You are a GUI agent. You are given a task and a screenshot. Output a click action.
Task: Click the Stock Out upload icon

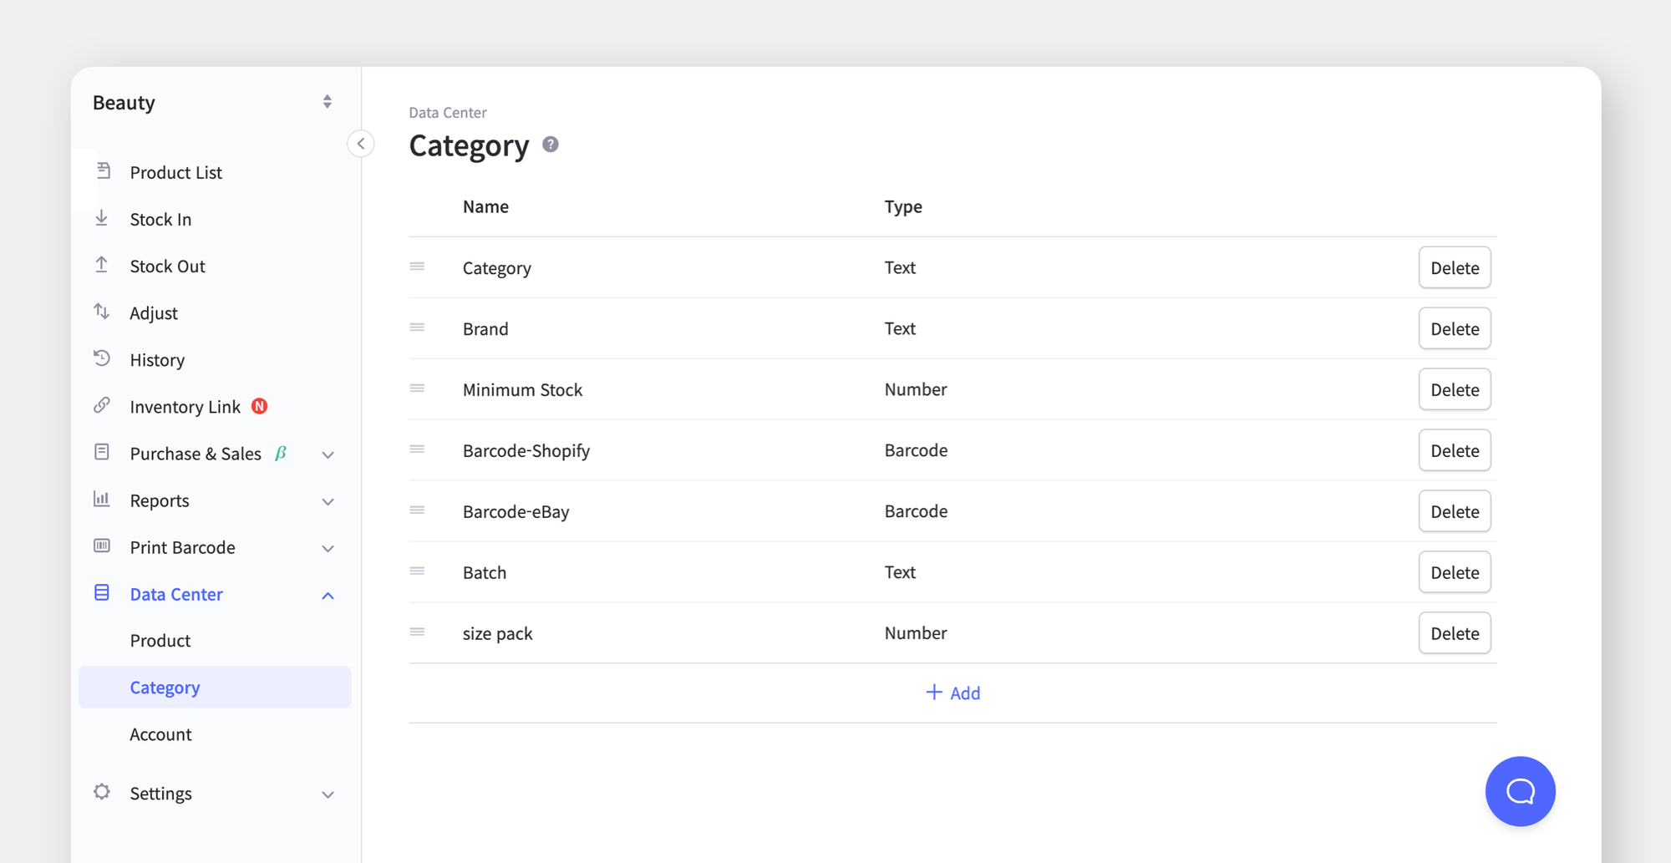click(102, 265)
